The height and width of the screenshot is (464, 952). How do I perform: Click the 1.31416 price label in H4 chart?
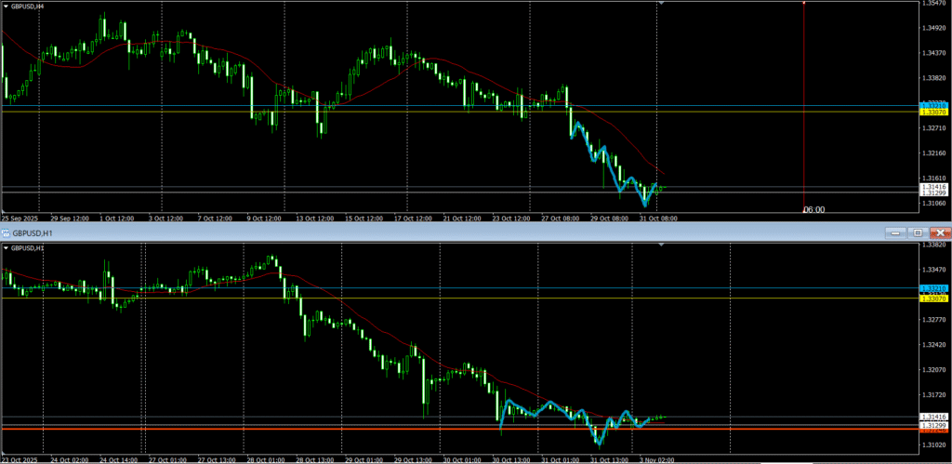coord(933,187)
